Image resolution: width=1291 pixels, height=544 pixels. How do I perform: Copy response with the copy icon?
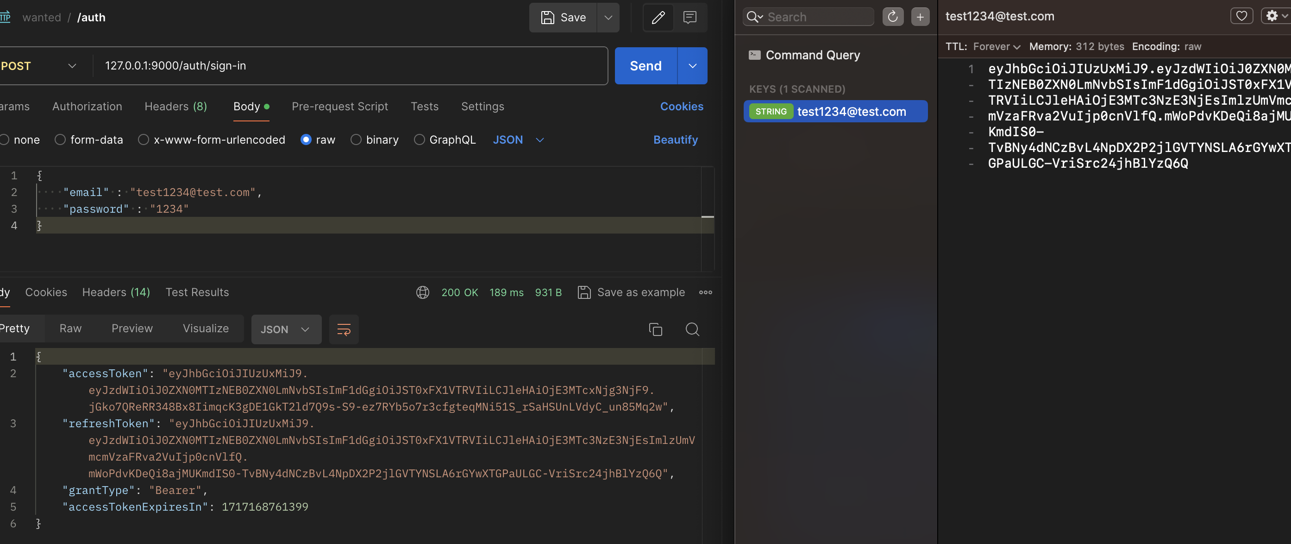click(655, 329)
